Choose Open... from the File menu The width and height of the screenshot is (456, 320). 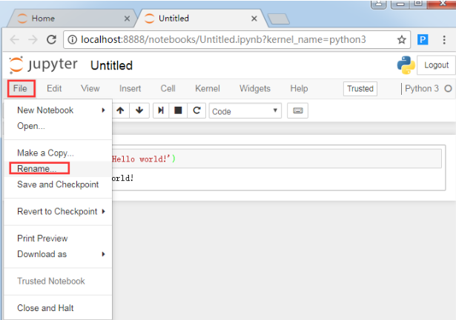58,126
